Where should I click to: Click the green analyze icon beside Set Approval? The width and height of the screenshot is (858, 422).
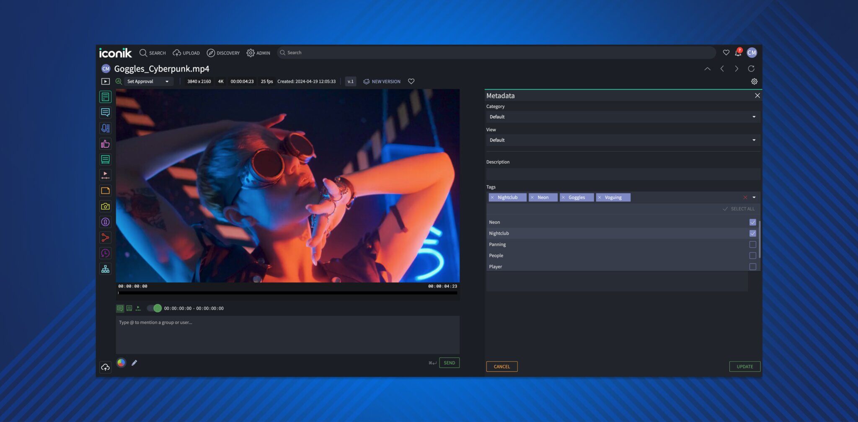(x=119, y=81)
